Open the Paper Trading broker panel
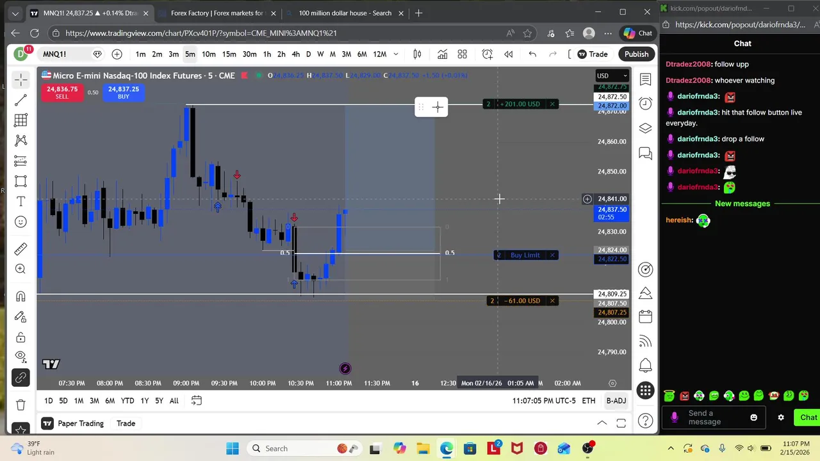820x461 pixels. (x=72, y=423)
